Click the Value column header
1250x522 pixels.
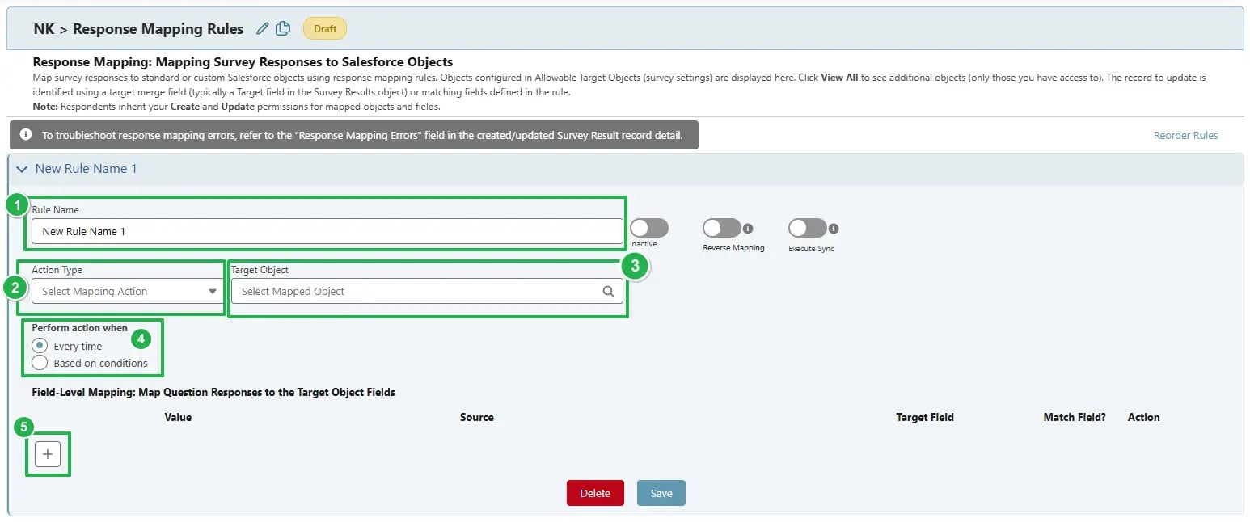point(178,418)
